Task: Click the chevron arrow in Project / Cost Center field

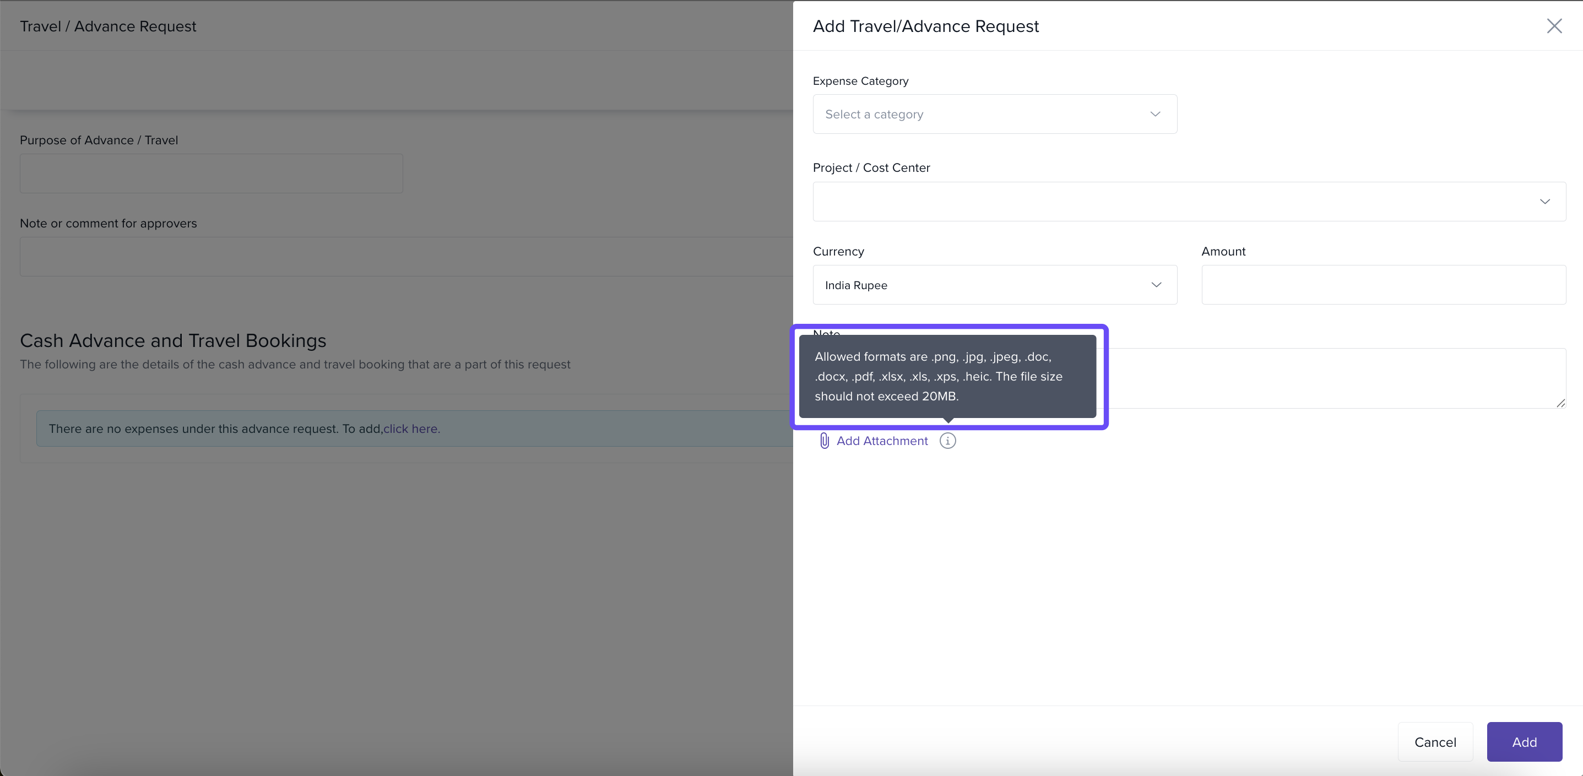Action: (1544, 202)
